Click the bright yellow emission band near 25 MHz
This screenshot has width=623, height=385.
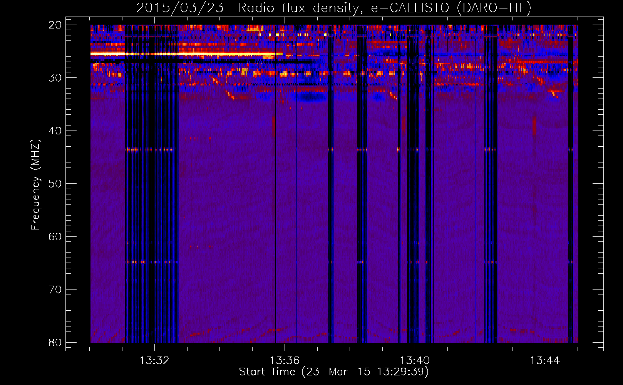coord(186,54)
